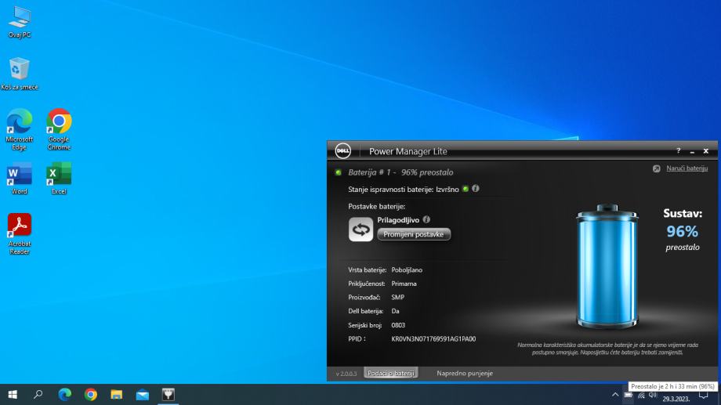Click the Power Manager taskbar icon
Image resolution: width=721 pixels, height=405 pixels.
[168, 395]
